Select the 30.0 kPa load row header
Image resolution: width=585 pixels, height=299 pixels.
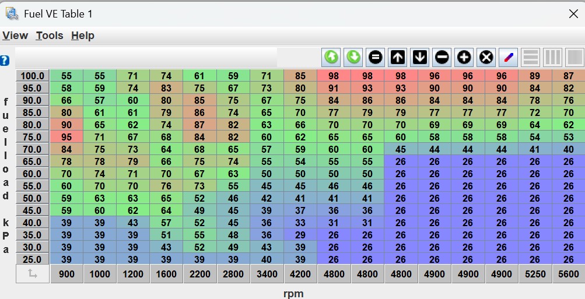[33, 247]
